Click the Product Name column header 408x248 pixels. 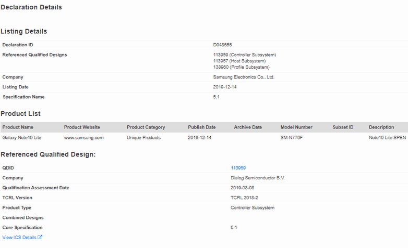point(18,127)
